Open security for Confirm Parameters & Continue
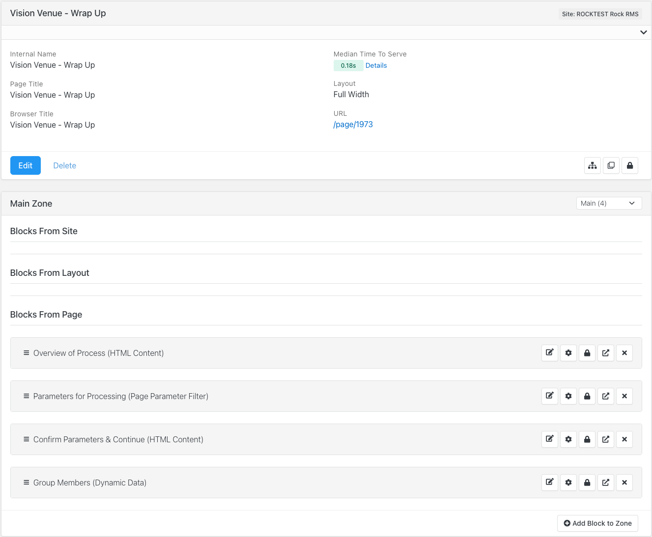The height and width of the screenshot is (537, 652). point(587,439)
